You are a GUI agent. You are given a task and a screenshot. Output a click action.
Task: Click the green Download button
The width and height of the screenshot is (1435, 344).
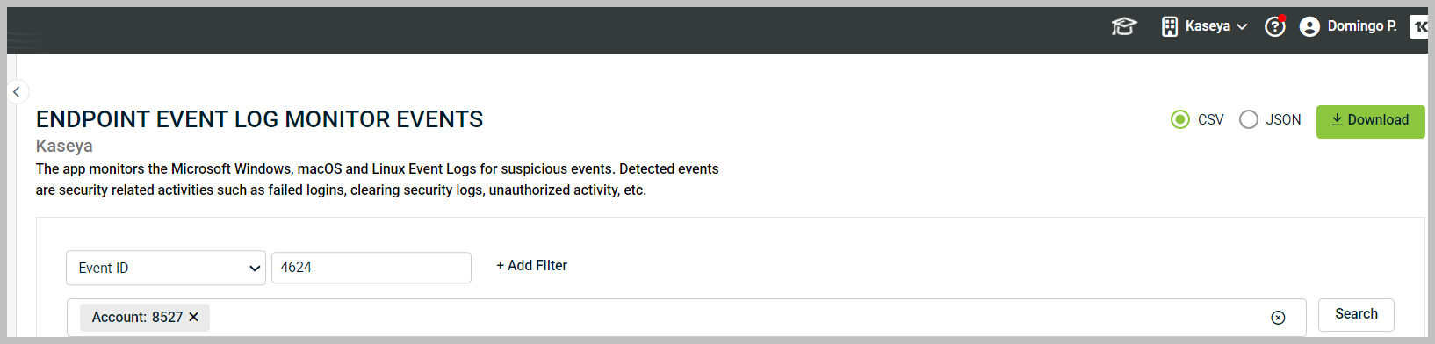tap(1370, 120)
